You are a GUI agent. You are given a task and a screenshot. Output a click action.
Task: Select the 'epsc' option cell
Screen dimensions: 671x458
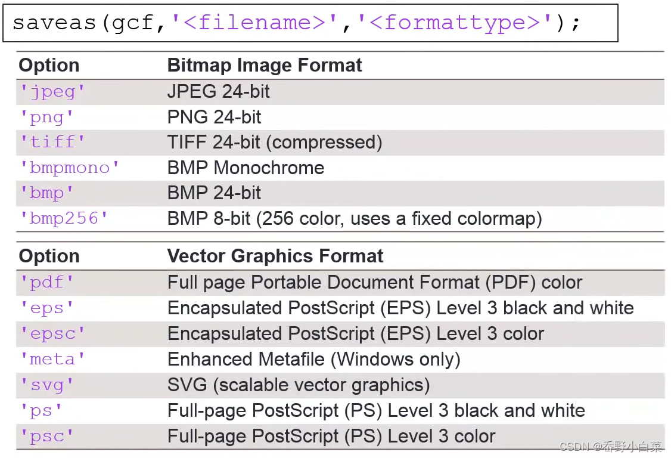52,334
